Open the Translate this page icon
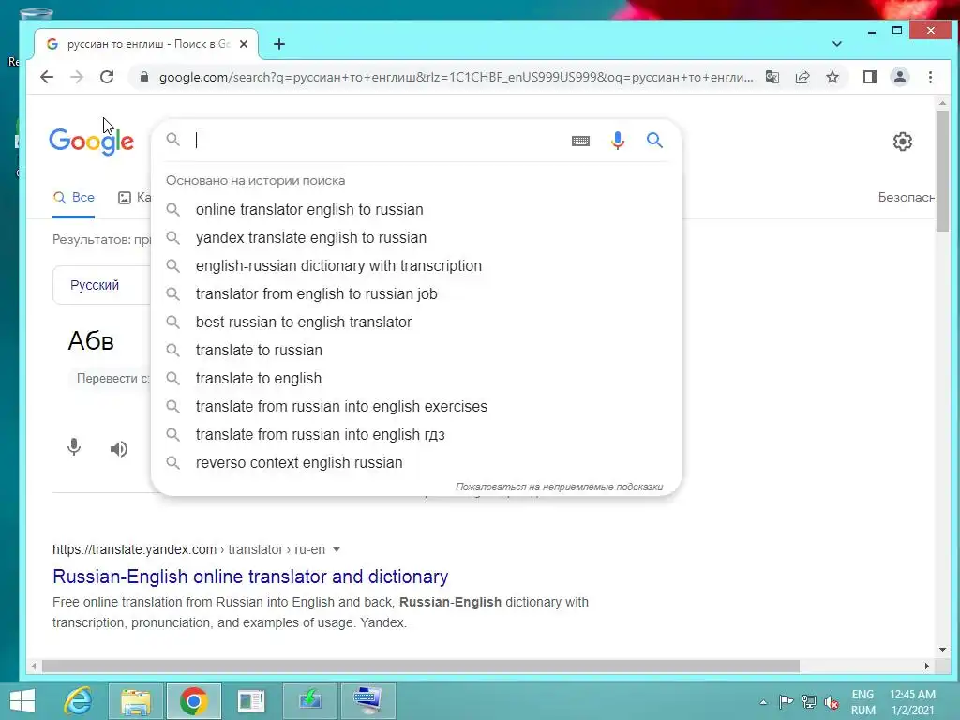The height and width of the screenshot is (720, 960). click(772, 77)
